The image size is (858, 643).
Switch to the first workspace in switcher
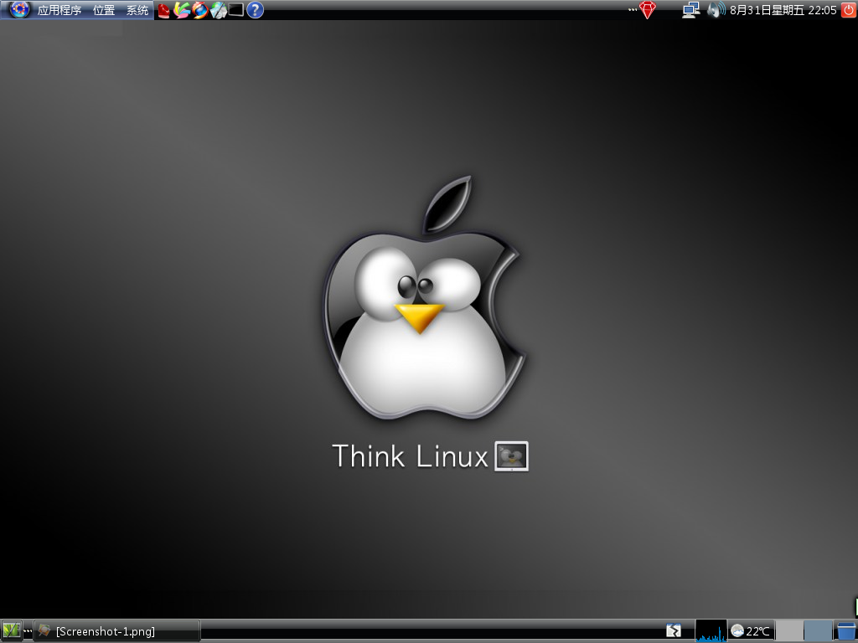[789, 631]
